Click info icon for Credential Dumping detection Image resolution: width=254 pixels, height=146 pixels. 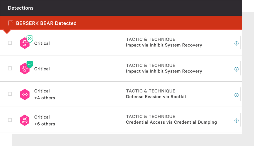point(237,120)
